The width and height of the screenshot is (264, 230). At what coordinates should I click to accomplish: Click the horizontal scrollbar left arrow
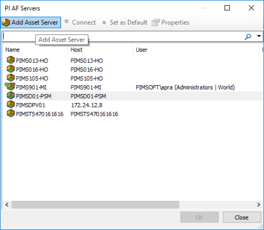7,205
